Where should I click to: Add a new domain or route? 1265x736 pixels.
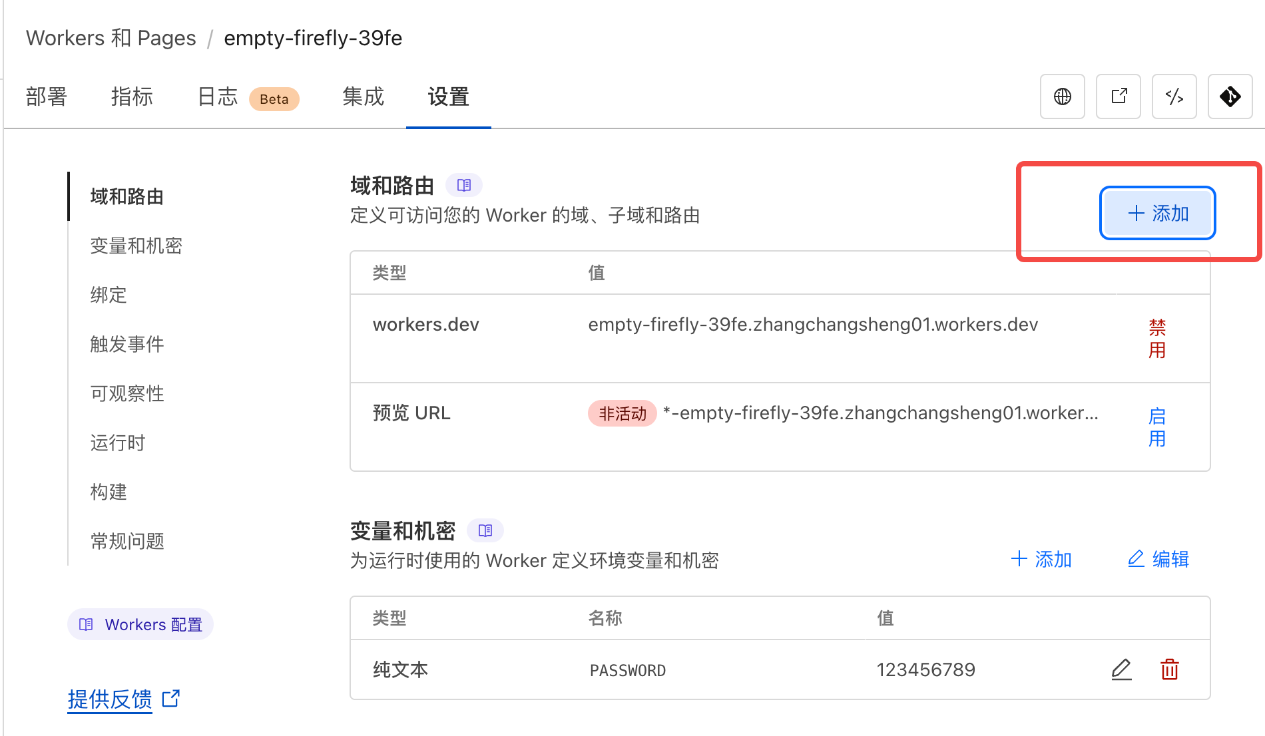[x=1157, y=213]
